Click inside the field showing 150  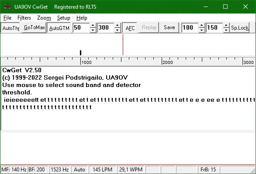[x=214, y=28]
